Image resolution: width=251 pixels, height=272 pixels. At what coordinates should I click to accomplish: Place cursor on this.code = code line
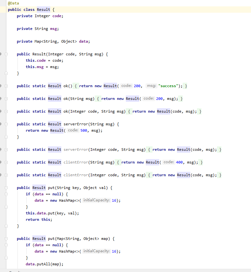click(44, 60)
